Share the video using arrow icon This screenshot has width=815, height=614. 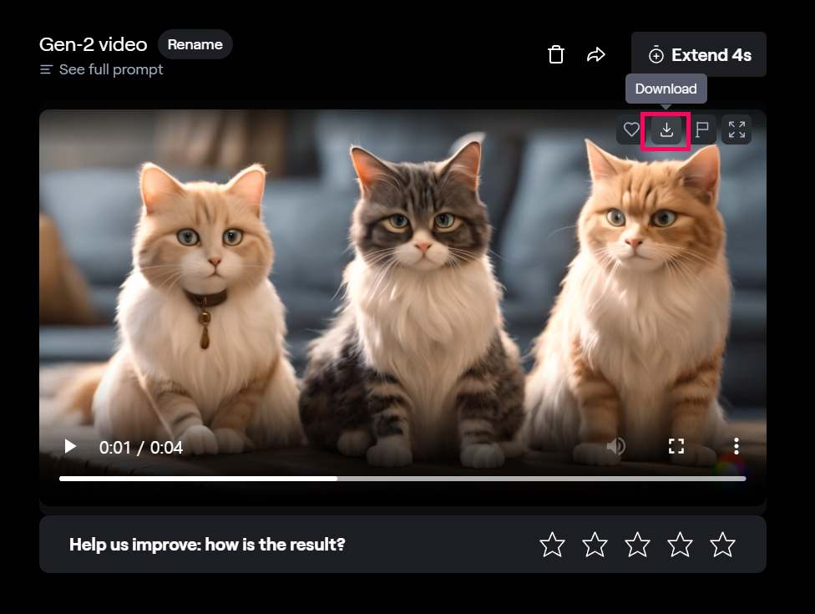tap(595, 54)
